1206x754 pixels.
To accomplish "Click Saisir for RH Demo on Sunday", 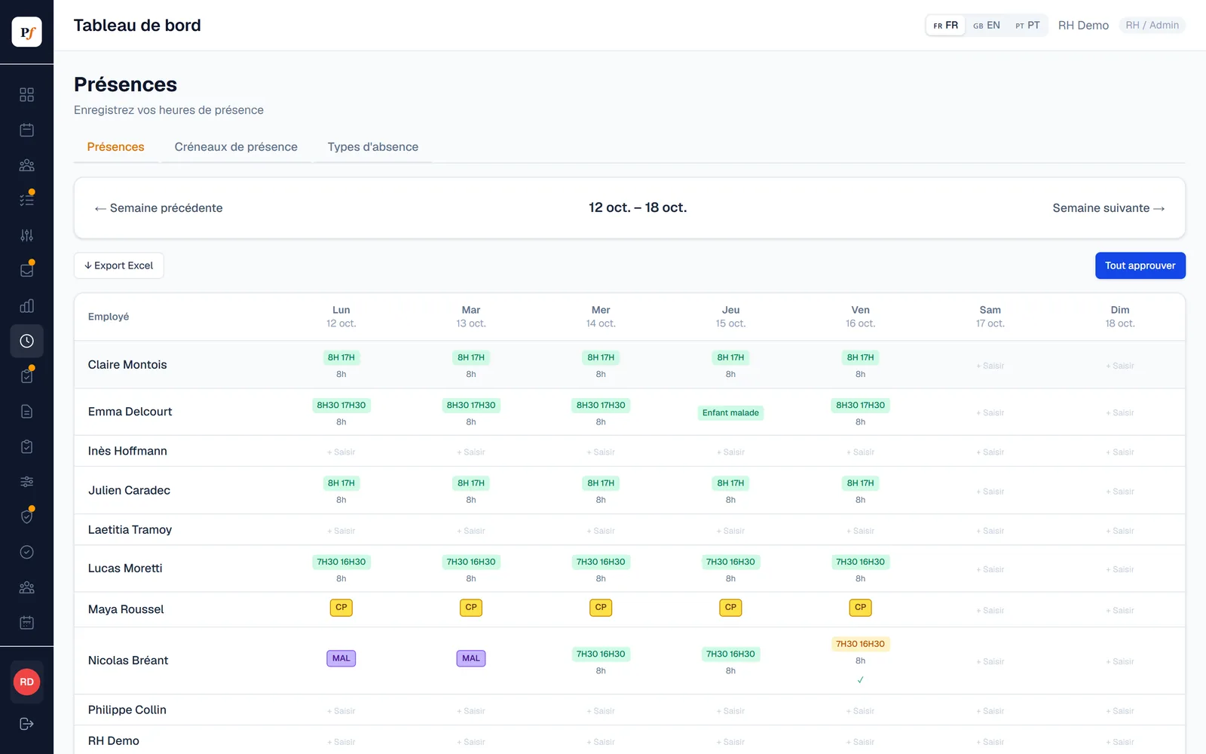I will pyautogui.click(x=1120, y=742).
